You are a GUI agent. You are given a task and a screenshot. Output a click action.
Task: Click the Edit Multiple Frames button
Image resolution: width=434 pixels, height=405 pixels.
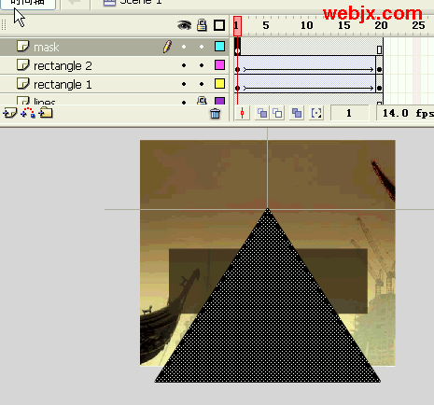297,113
